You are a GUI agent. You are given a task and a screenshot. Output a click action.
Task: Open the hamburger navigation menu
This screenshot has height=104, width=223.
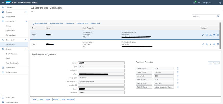3,2
